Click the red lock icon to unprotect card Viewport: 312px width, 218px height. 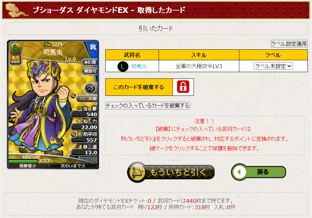(183, 87)
